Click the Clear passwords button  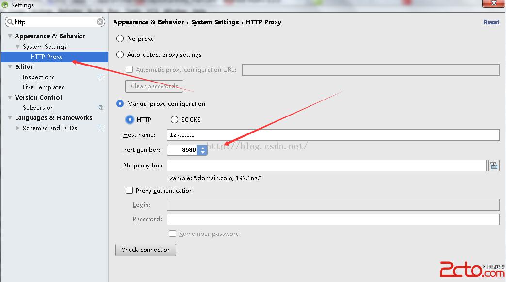point(154,86)
